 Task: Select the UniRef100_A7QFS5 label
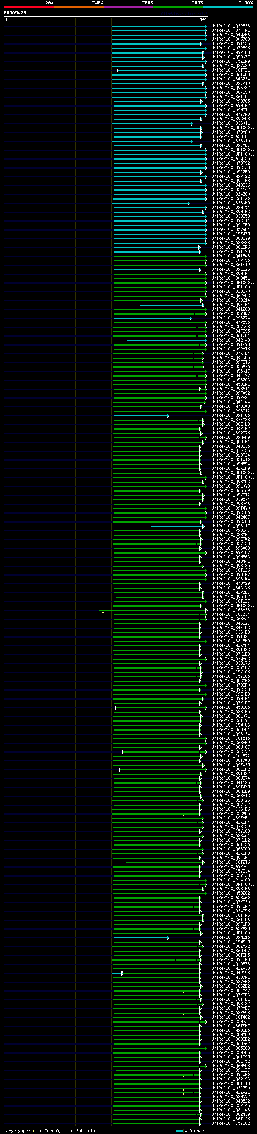coord(230,158)
